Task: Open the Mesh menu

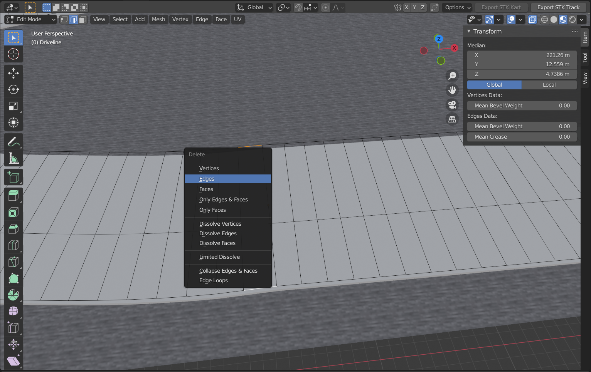Action: click(x=158, y=19)
